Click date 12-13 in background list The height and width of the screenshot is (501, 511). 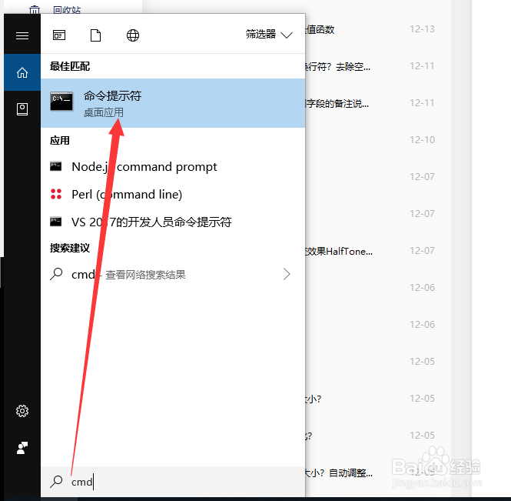[422, 29]
